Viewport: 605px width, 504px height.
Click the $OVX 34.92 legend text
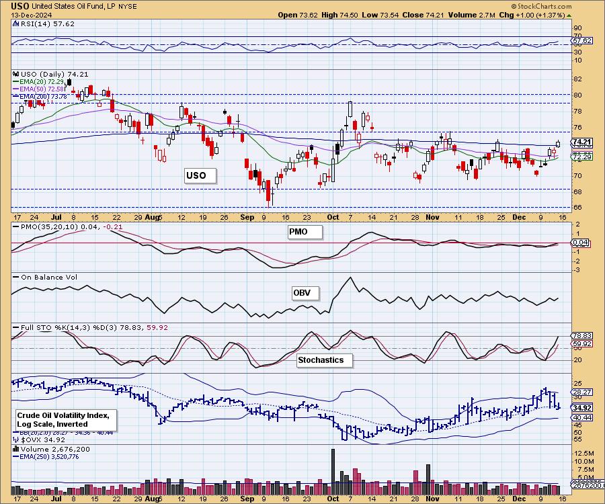(42, 439)
